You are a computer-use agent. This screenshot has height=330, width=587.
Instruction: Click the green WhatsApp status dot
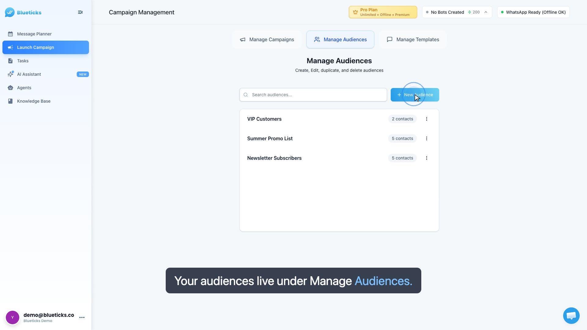[x=502, y=12]
